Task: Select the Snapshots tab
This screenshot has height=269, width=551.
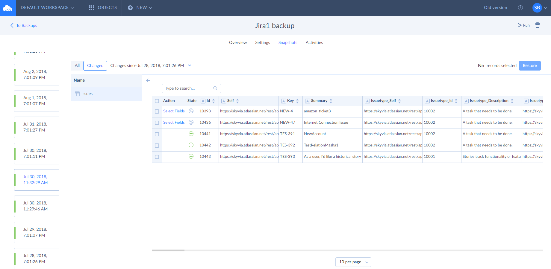Action: click(288, 42)
